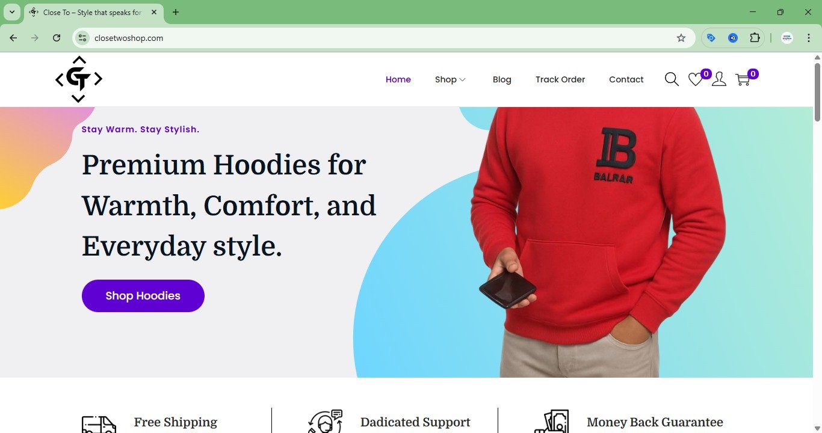
Task: Click the search magnifier icon in site header
Action: (672, 79)
